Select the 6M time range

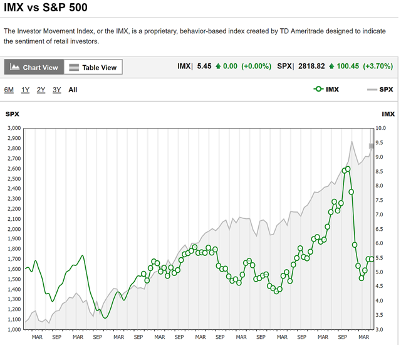pyautogui.click(x=9, y=90)
